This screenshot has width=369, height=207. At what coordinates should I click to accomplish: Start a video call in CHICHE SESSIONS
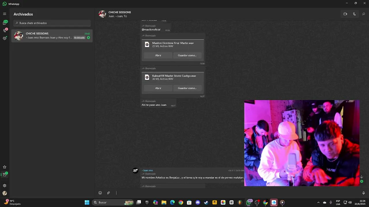[x=345, y=14]
